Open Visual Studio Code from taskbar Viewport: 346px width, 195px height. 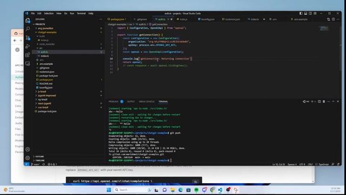[x=220, y=190]
